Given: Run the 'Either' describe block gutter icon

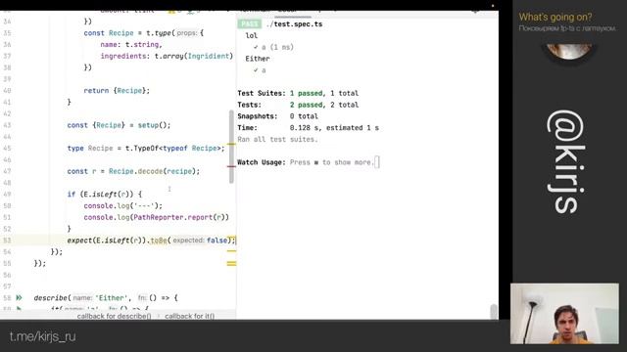Looking at the screenshot, I should coord(19,297).
